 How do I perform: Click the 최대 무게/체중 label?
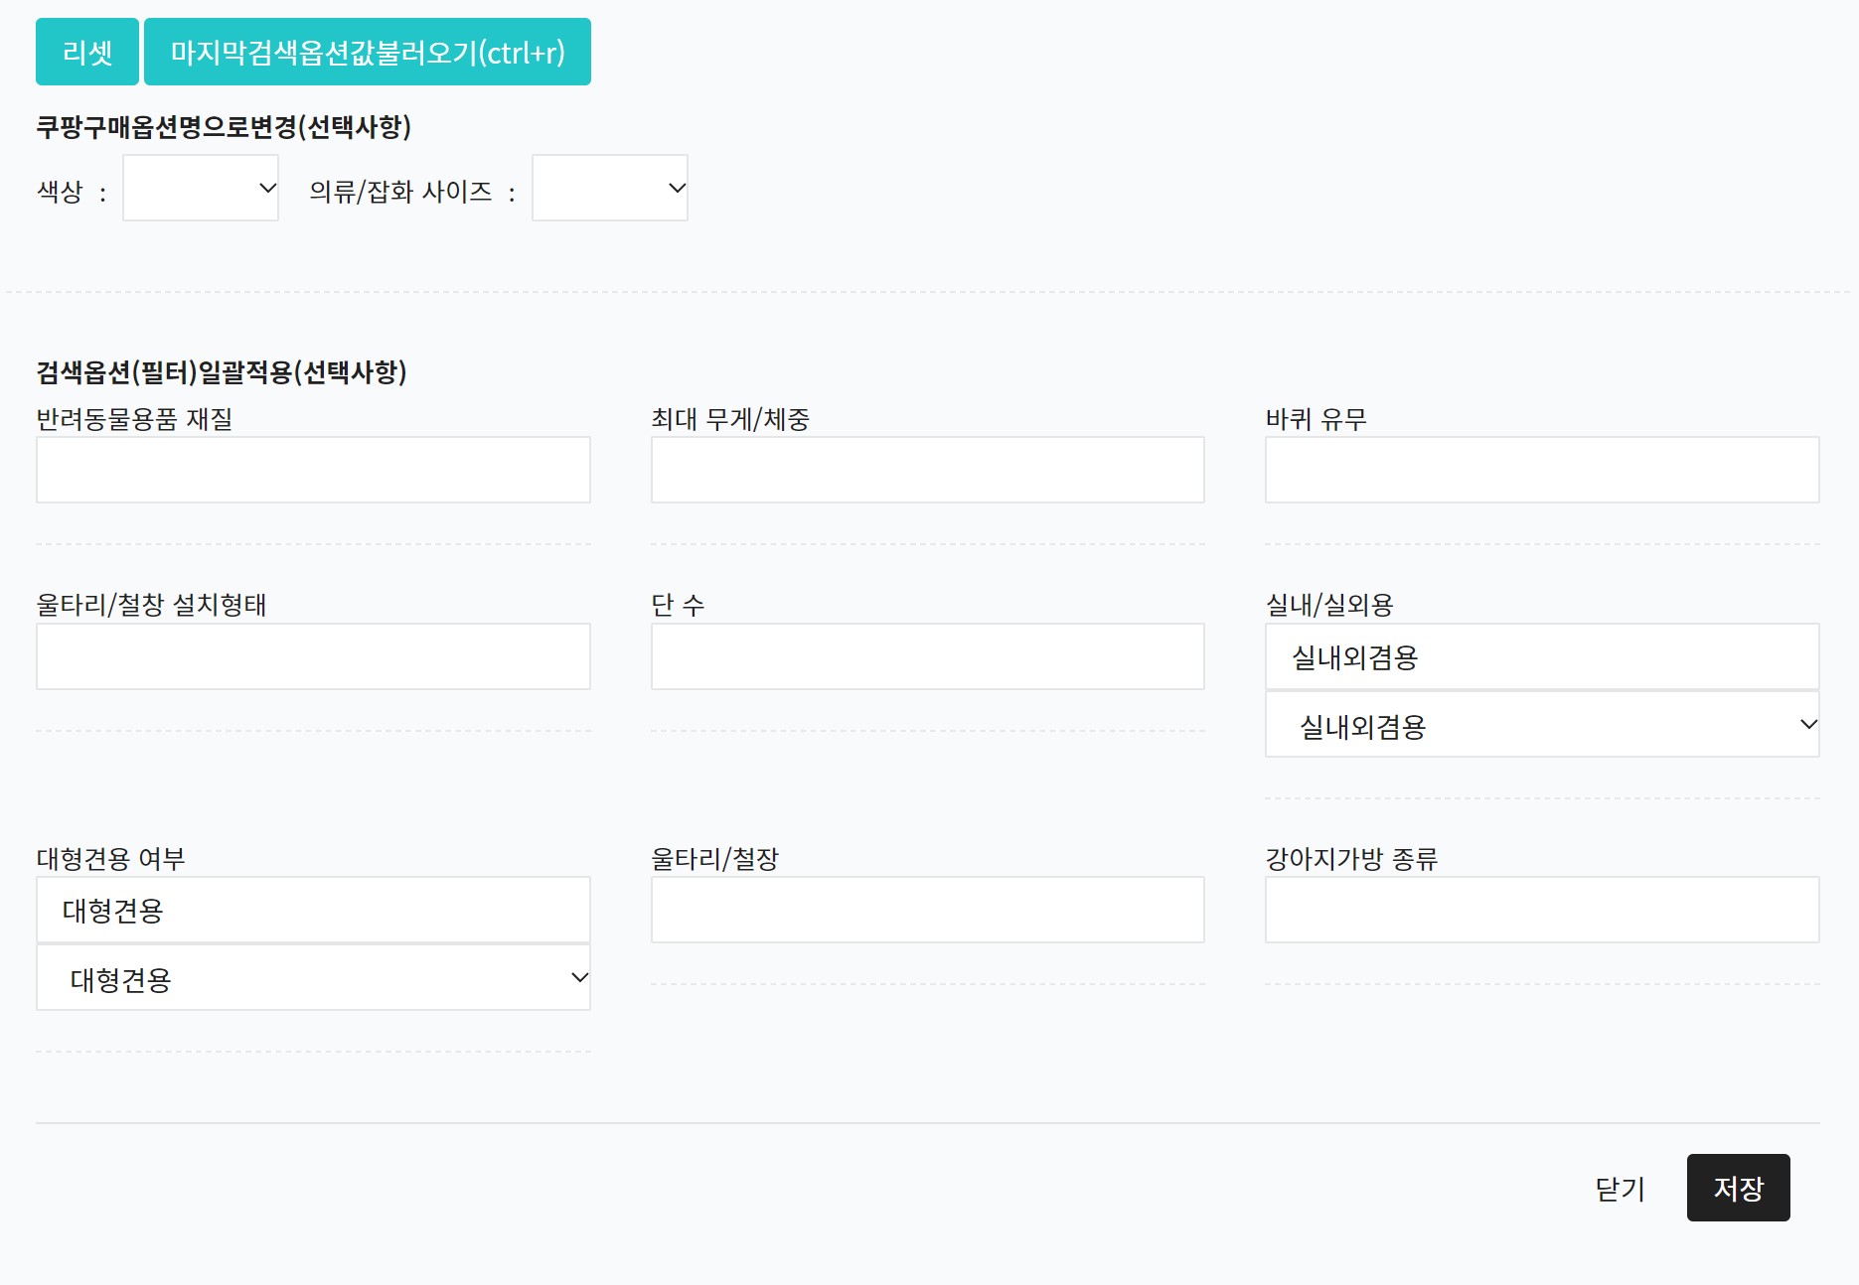(x=730, y=419)
